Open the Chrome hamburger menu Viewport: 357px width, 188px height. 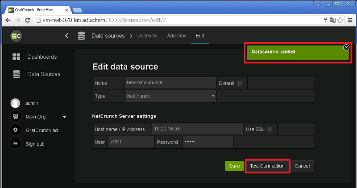click(350, 20)
